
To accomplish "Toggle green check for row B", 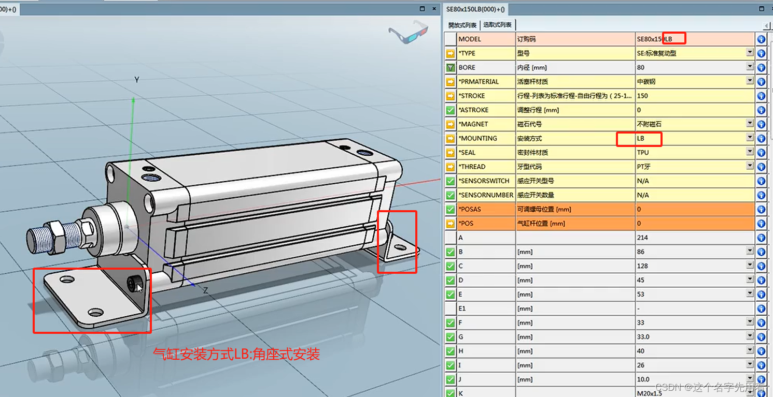I will point(450,252).
